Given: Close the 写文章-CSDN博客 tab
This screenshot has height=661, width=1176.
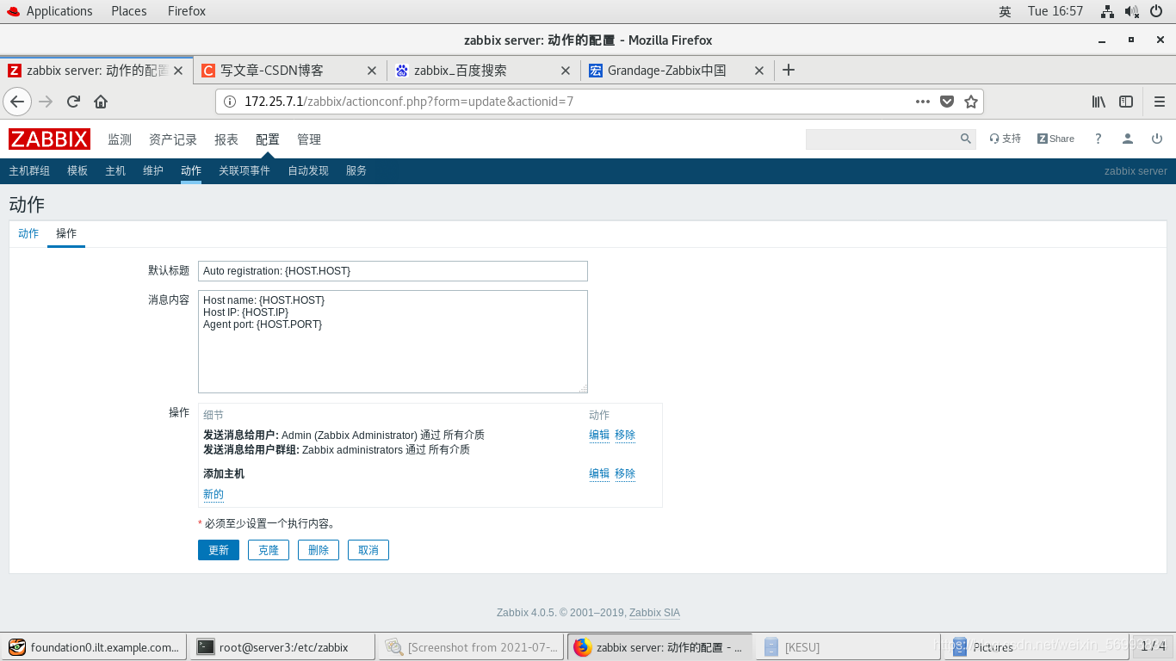Looking at the screenshot, I should click(x=372, y=71).
